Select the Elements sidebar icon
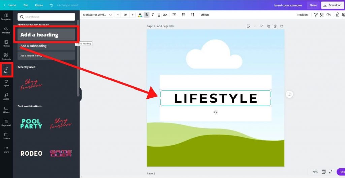This screenshot has height=178, width=345. (x=6, y=56)
